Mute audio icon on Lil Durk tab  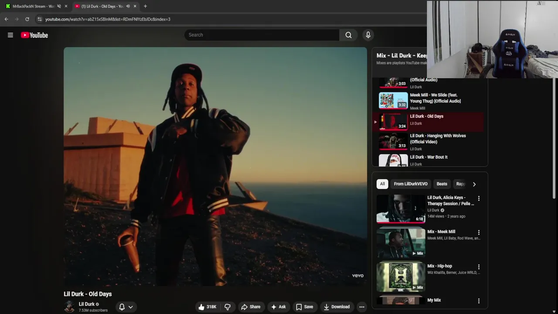(128, 6)
